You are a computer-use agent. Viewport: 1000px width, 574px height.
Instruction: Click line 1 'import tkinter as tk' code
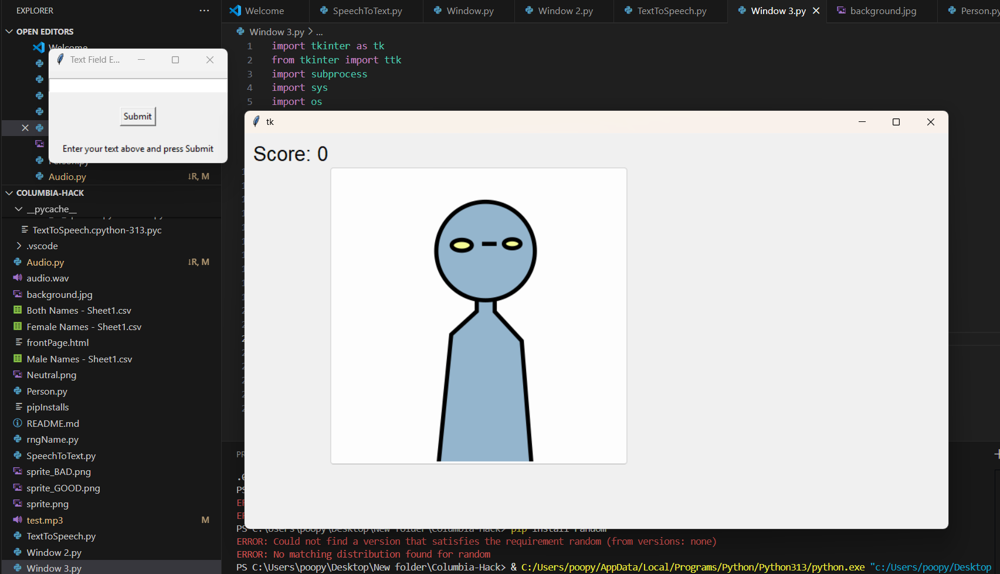tap(328, 46)
